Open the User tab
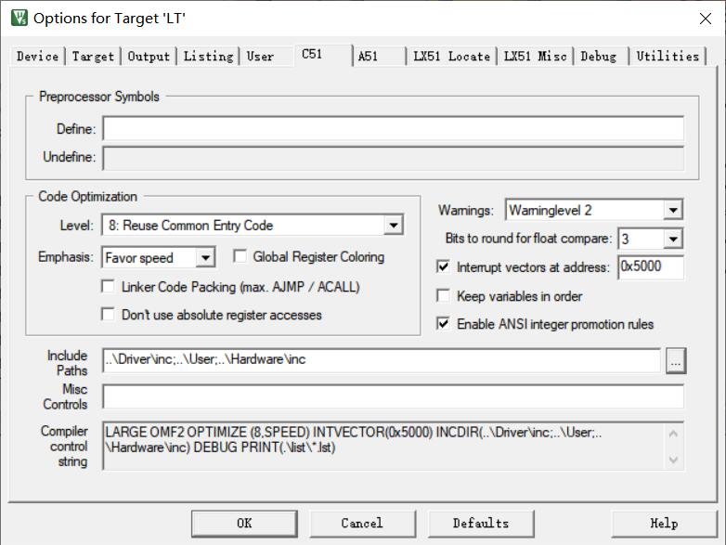This screenshot has height=545, width=726. [x=260, y=57]
